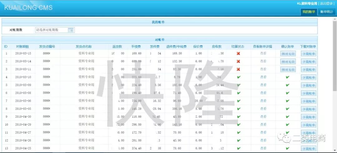Open 查看 details for the 2019-04-26 bill
Screen dimensions: 337x153
(x=263, y=140)
